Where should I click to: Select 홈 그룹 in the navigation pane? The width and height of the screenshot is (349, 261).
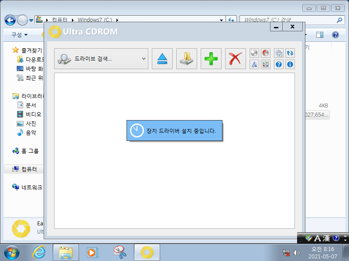[25, 151]
